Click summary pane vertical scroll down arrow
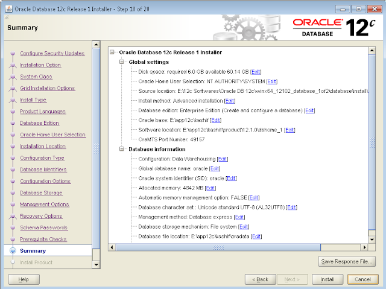 click(372, 240)
